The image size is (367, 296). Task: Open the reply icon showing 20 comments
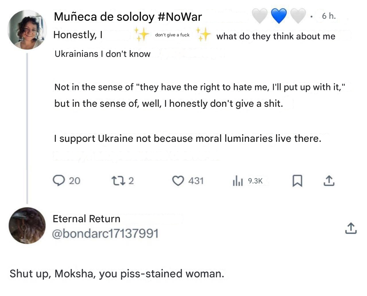pyautogui.click(x=59, y=181)
